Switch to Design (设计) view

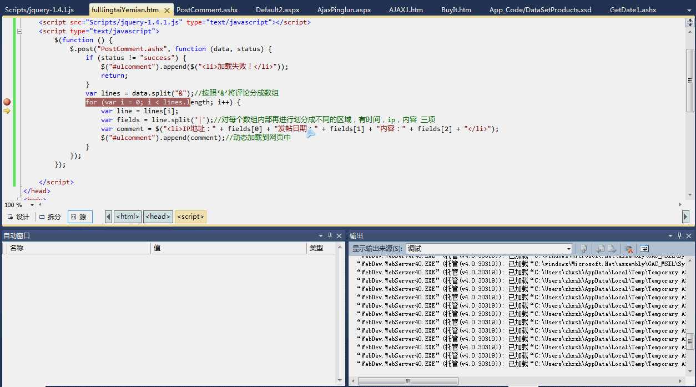[18, 217]
